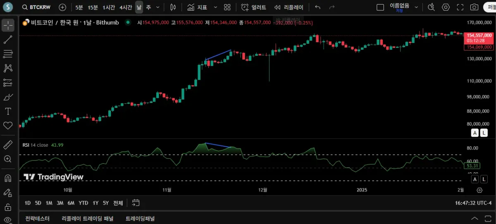Choose the brush drawing tool

pos(8,97)
